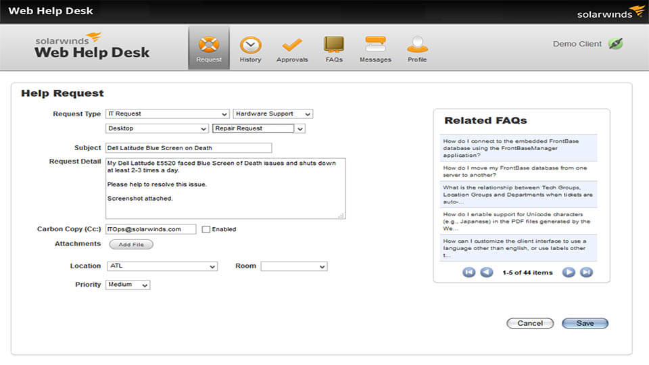Switch to the History tab label
Image resolution: width=649 pixels, height=365 pixels.
pyautogui.click(x=250, y=59)
